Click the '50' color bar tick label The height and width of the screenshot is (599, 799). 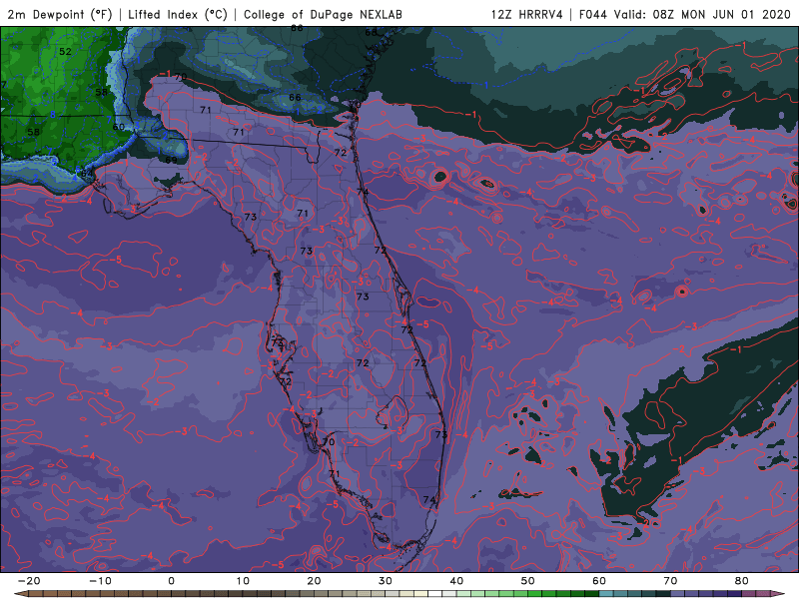[528, 581]
